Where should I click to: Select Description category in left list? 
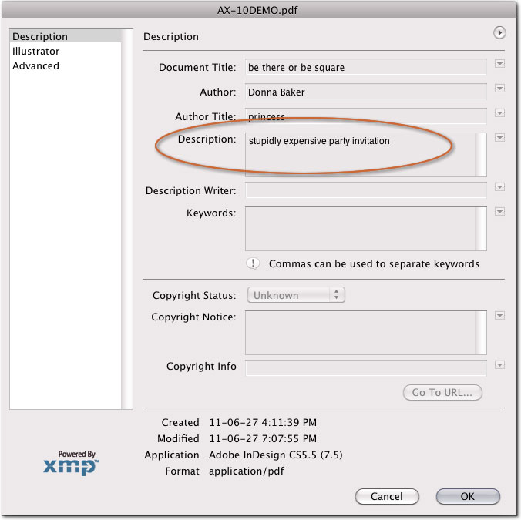tap(40, 37)
